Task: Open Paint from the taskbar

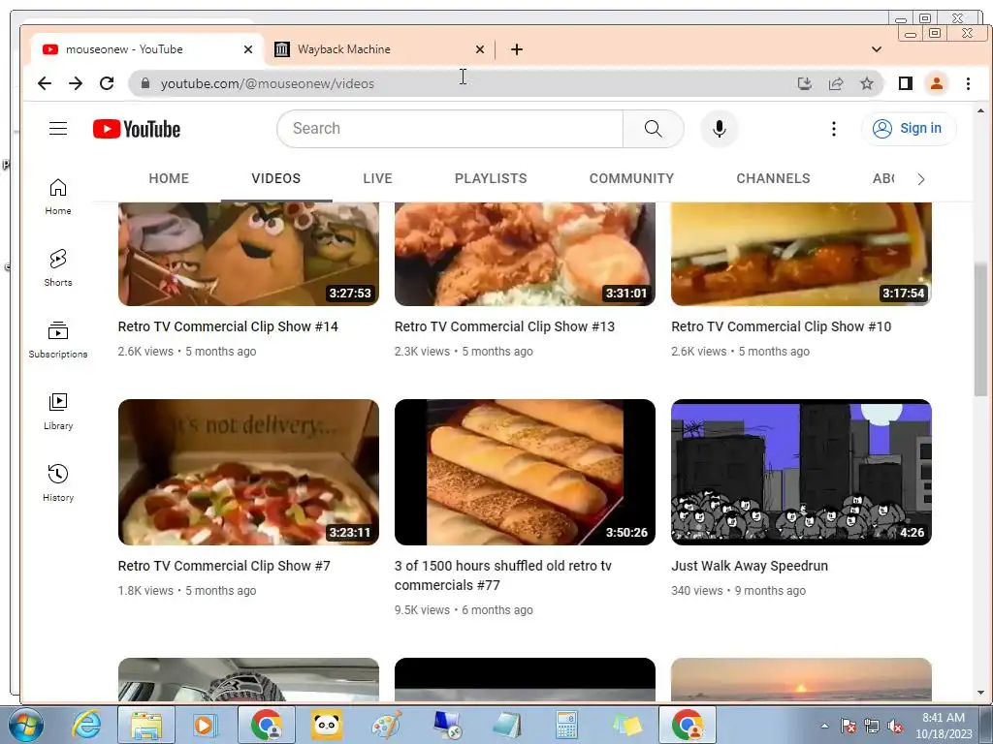Action: [x=386, y=725]
